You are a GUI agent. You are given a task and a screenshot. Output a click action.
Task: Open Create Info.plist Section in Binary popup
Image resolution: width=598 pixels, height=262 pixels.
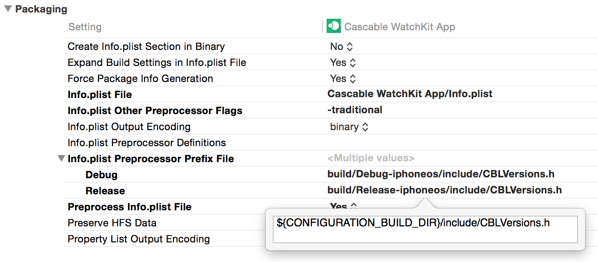pyautogui.click(x=341, y=46)
